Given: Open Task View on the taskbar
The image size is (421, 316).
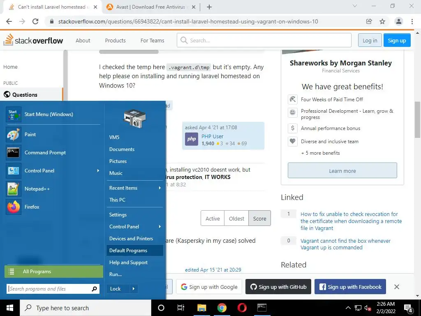Looking at the screenshot, I should coord(181,308).
